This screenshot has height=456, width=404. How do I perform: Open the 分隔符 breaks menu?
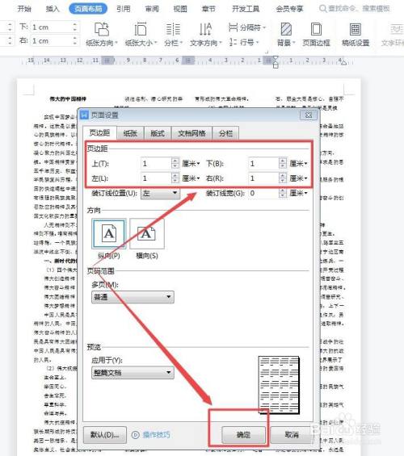pos(247,27)
